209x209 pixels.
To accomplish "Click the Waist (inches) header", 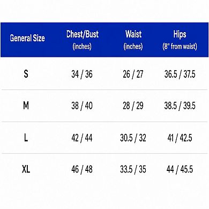I will [133, 40].
